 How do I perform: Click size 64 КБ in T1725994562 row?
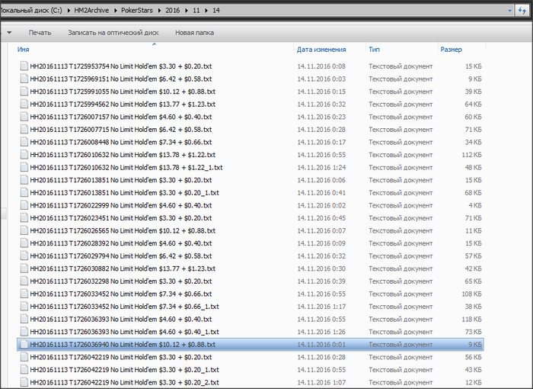(x=473, y=104)
